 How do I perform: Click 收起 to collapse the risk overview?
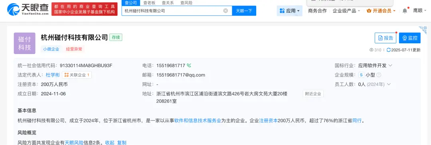110,143
